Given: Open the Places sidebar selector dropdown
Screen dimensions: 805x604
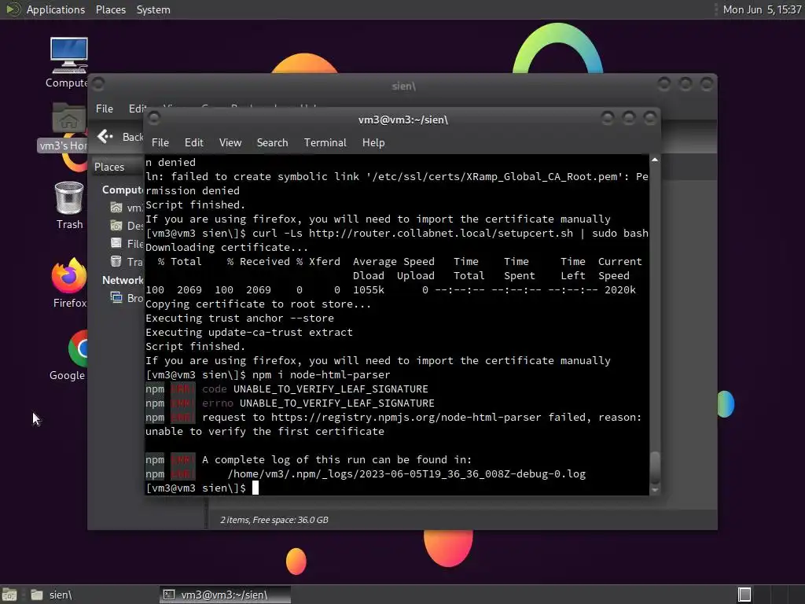Looking at the screenshot, I should [118, 167].
